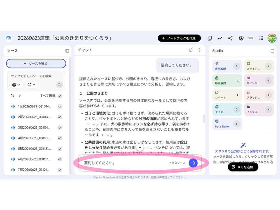Click first citation chip 1 after 求められています
The width and height of the screenshot is (280, 210).
click(x=88, y=124)
